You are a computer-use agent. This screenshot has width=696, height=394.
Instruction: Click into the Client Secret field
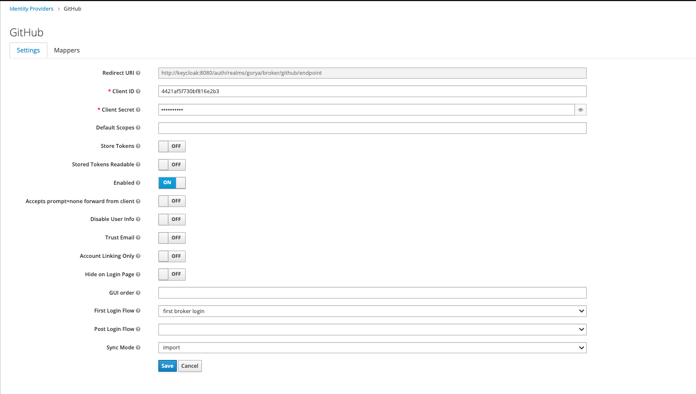point(366,110)
